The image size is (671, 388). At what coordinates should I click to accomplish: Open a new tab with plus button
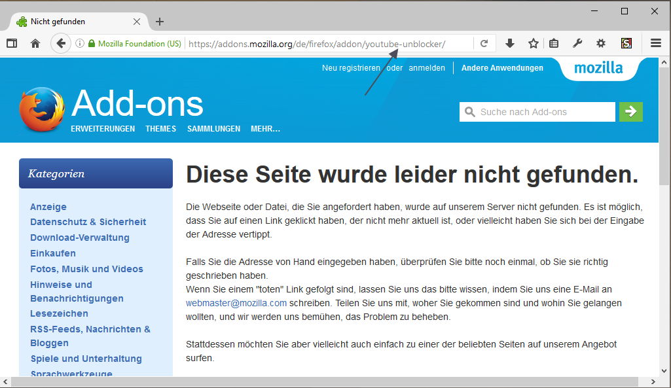click(x=160, y=22)
